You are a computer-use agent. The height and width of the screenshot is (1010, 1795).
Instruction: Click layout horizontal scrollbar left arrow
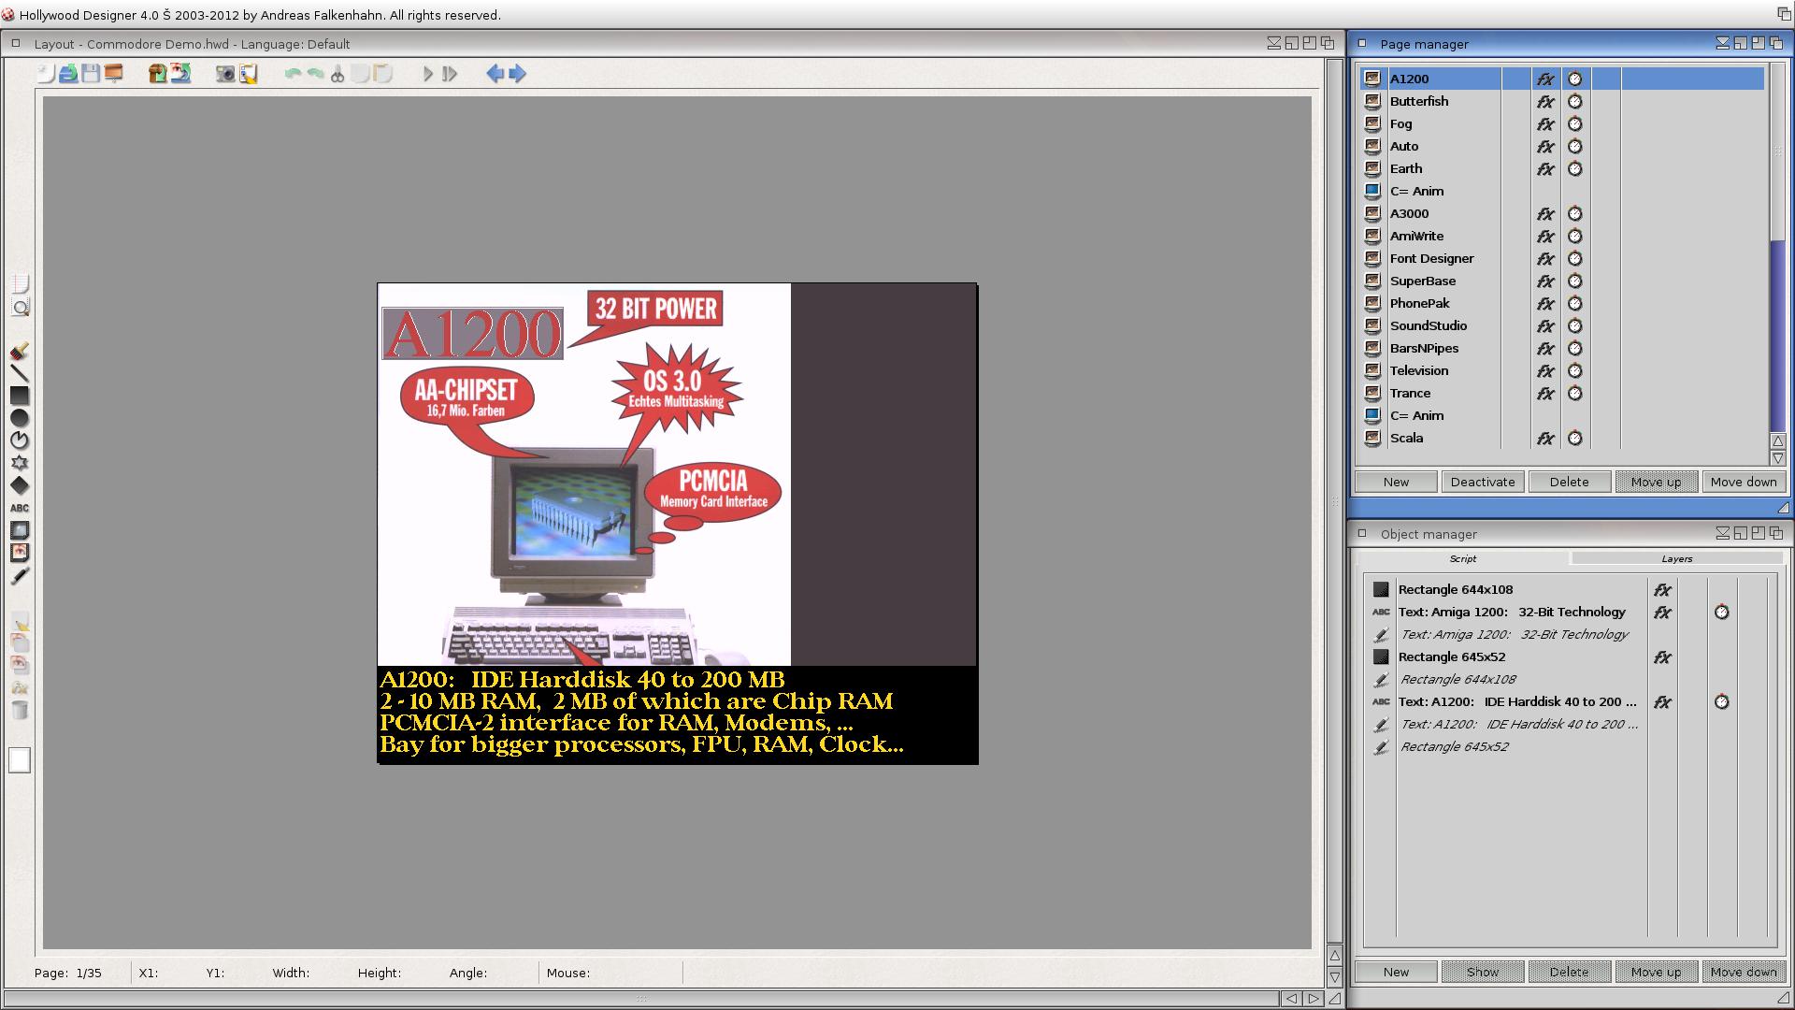point(1291,998)
